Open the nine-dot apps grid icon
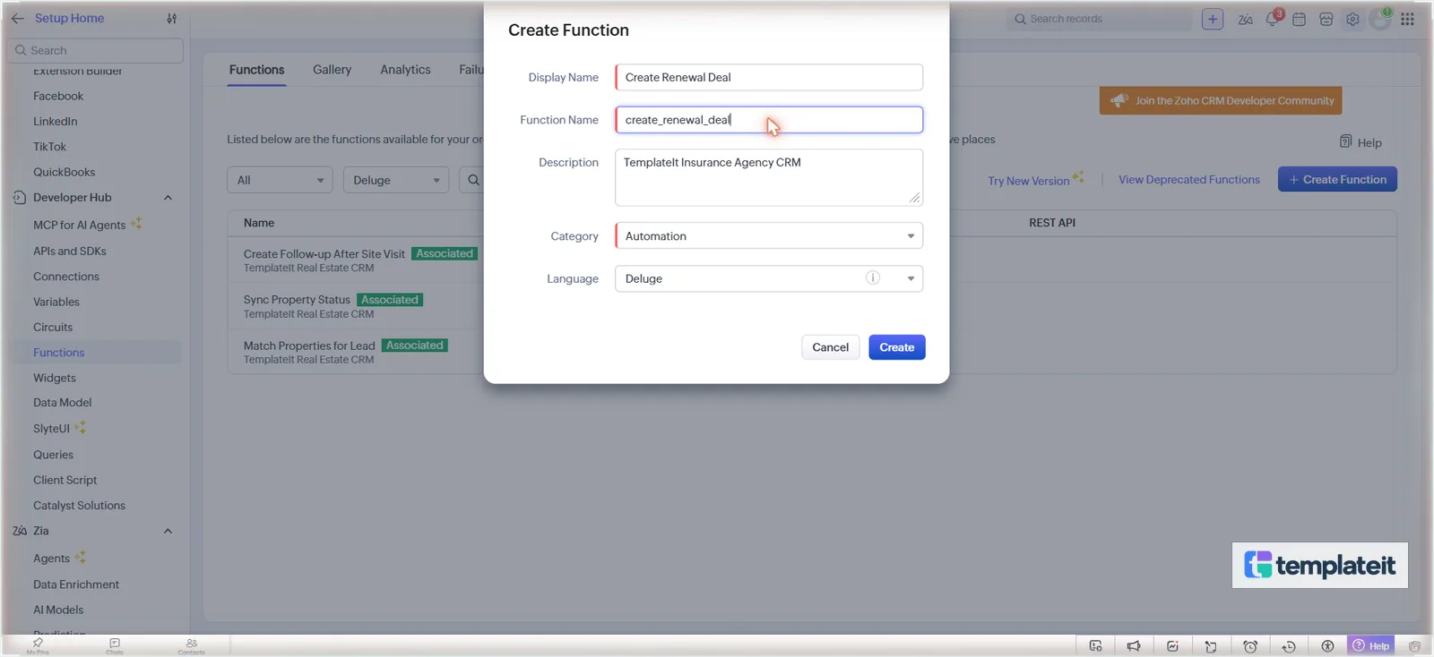Viewport: 1434px width, 657px height. [1407, 19]
